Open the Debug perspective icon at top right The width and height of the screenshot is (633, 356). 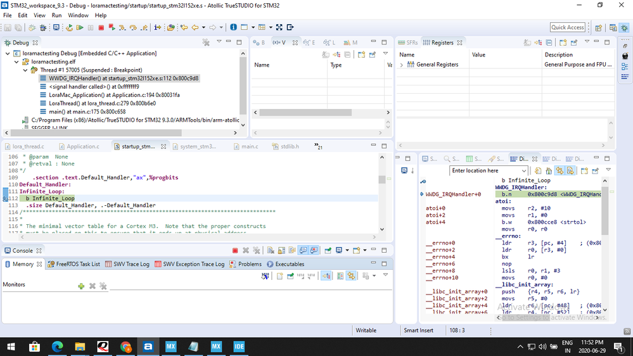click(x=625, y=27)
